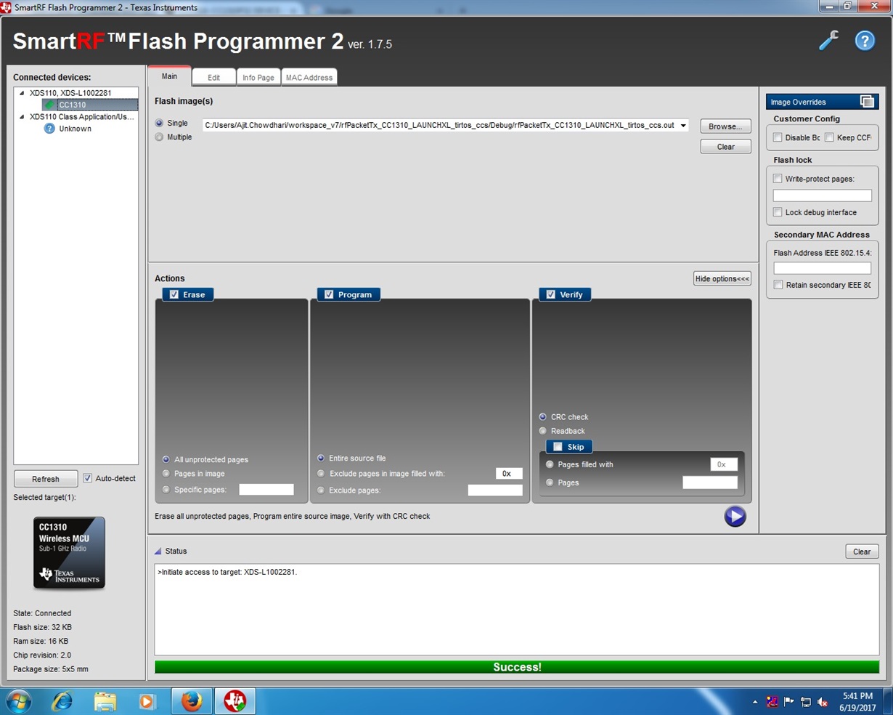Refresh the connected devices list
The width and height of the screenshot is (893, 715).
46,479
